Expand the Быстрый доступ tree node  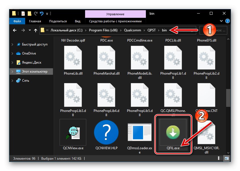point(12,44)
